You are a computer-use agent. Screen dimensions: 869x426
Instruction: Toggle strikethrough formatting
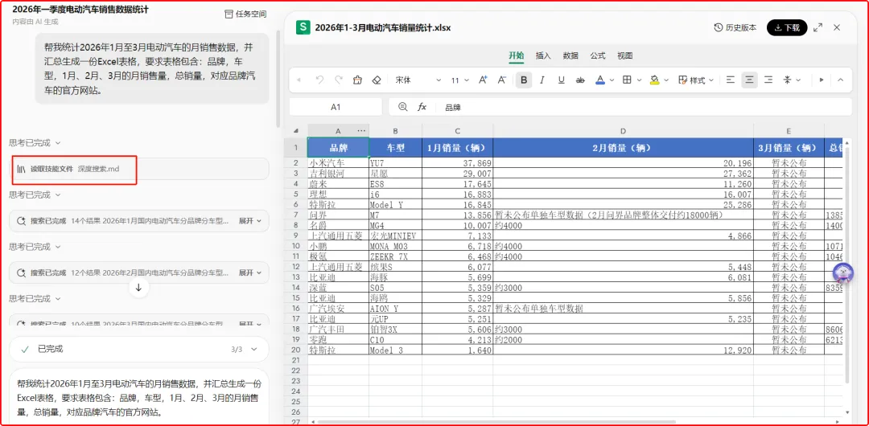[x=580, y=80]
